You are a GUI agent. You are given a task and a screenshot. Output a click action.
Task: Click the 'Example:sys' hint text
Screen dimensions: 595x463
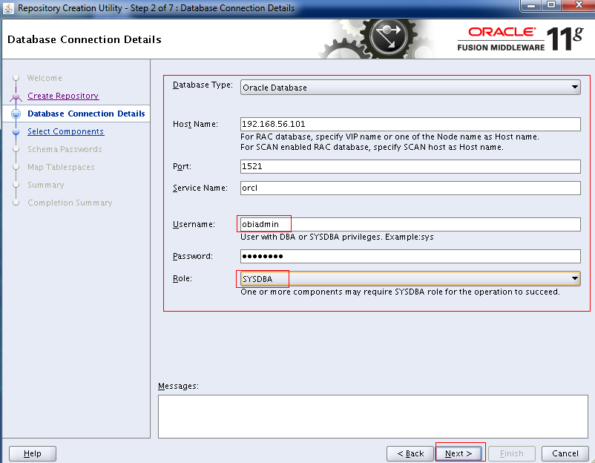pyautogui.click(x=409, y=237)
